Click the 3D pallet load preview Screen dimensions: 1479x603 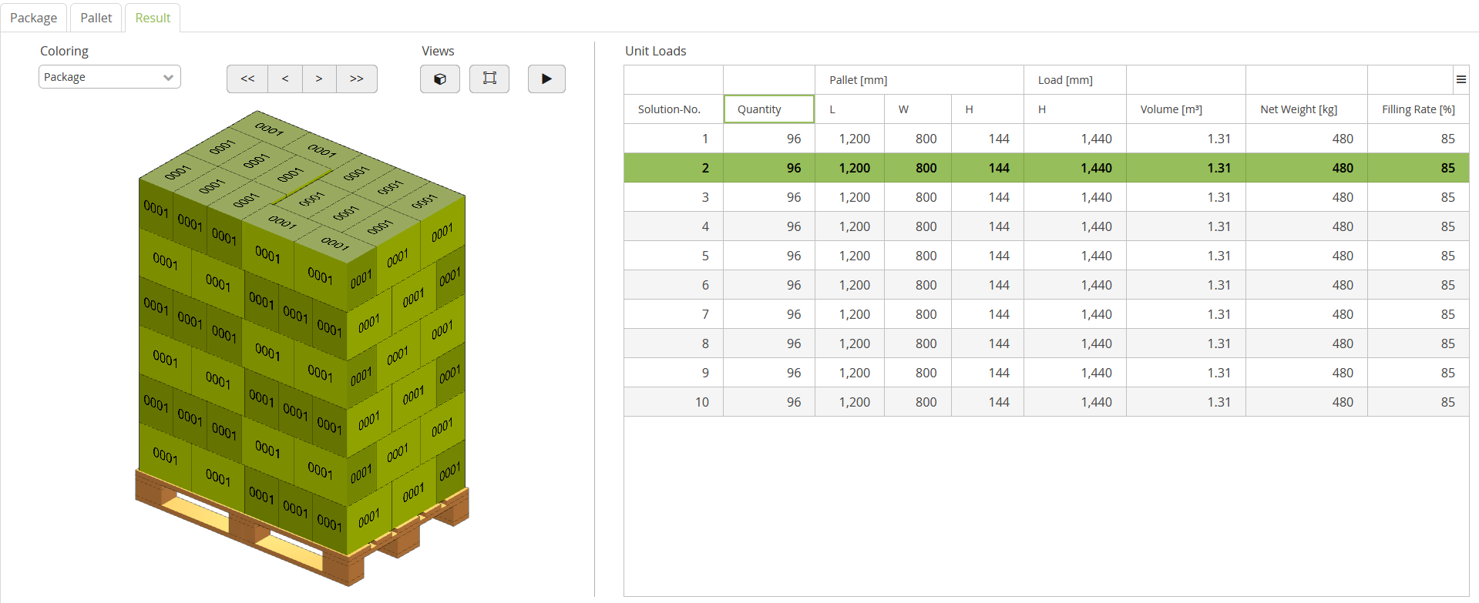click(302, 348)
